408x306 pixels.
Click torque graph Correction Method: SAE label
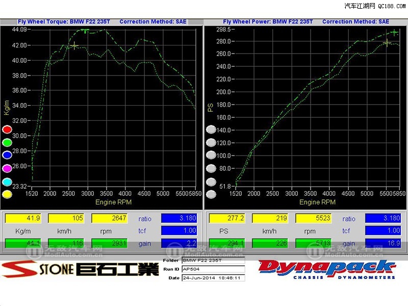(x=152, y=21)
